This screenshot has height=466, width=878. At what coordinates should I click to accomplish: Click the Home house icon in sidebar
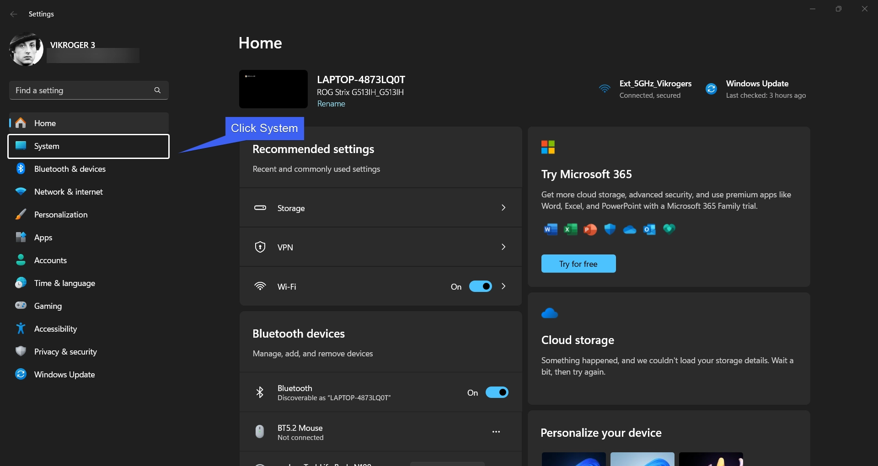coord(21,123)
